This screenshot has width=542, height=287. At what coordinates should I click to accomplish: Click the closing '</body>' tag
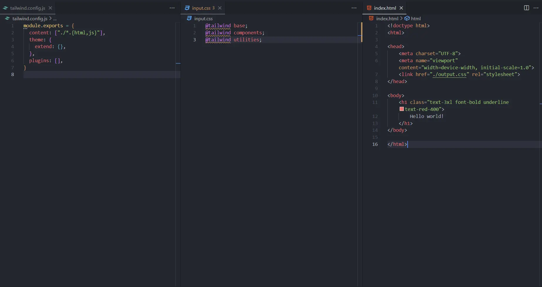[x=397, y=130]
